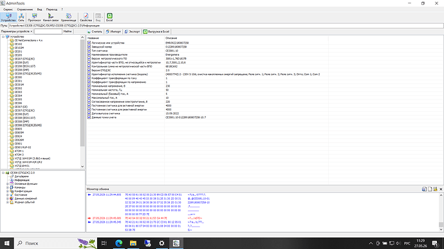Click the Выгрузка в Excel button
Screen dimensions: 444x249
point(156,31)
